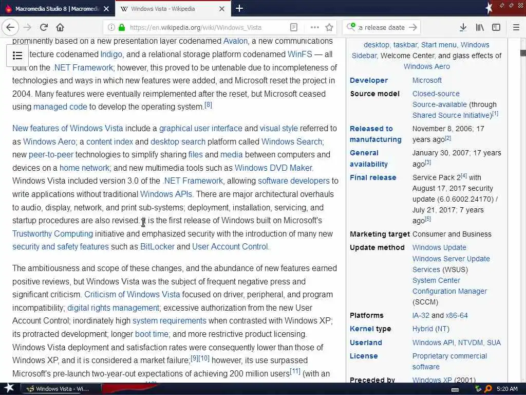Viewport: 526px width, 395px height.
Task: Open the downloads panel
Action: (x=463, y=28)
